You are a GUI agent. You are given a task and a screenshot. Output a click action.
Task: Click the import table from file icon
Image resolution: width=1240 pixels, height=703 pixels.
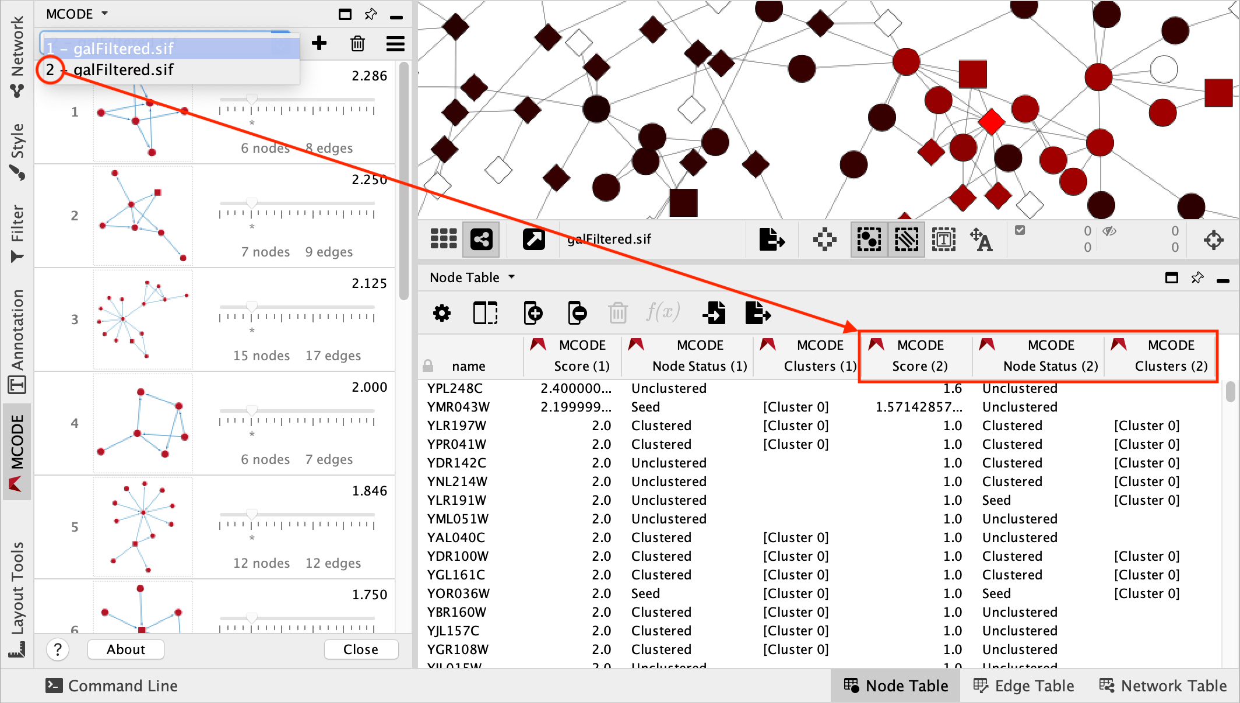click(714, 313)
